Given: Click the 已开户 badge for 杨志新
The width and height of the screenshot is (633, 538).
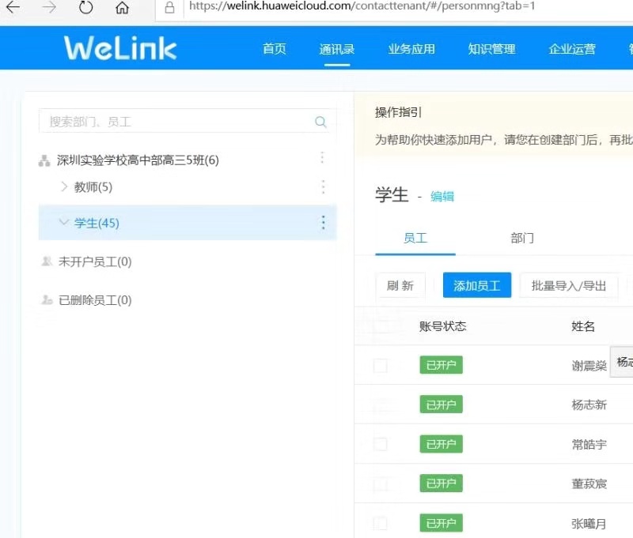Looking at the screenshot, I should click(441, 404).
